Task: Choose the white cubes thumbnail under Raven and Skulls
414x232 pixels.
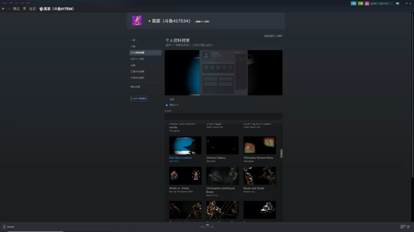Action: (260, 210)
